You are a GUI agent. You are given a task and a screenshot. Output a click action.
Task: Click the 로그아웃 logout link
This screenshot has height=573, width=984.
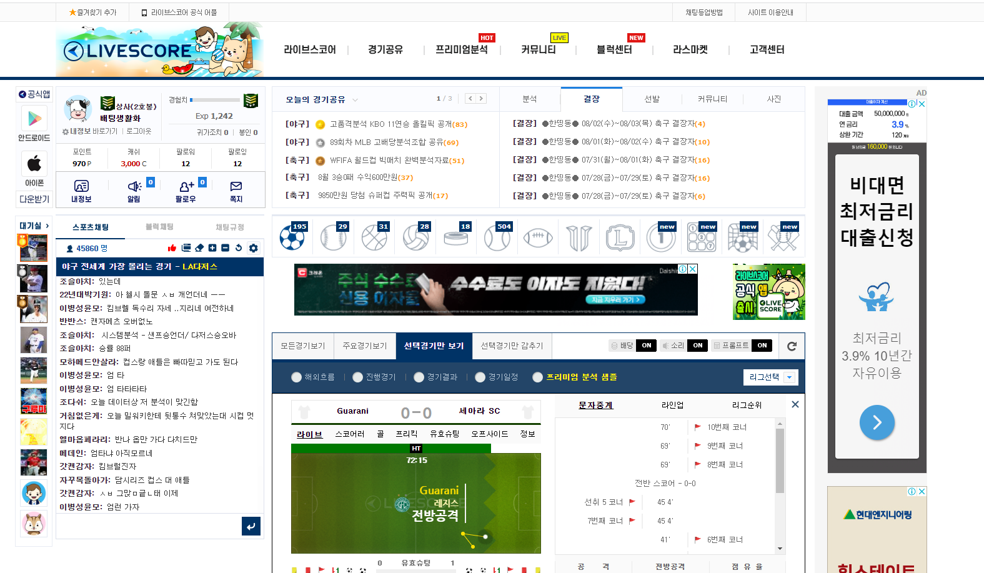pyautogui.click(x=139, y=131)
